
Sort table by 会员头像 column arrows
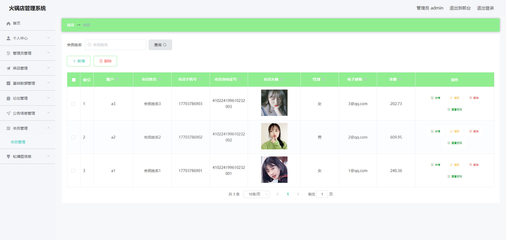pos(281,80)
